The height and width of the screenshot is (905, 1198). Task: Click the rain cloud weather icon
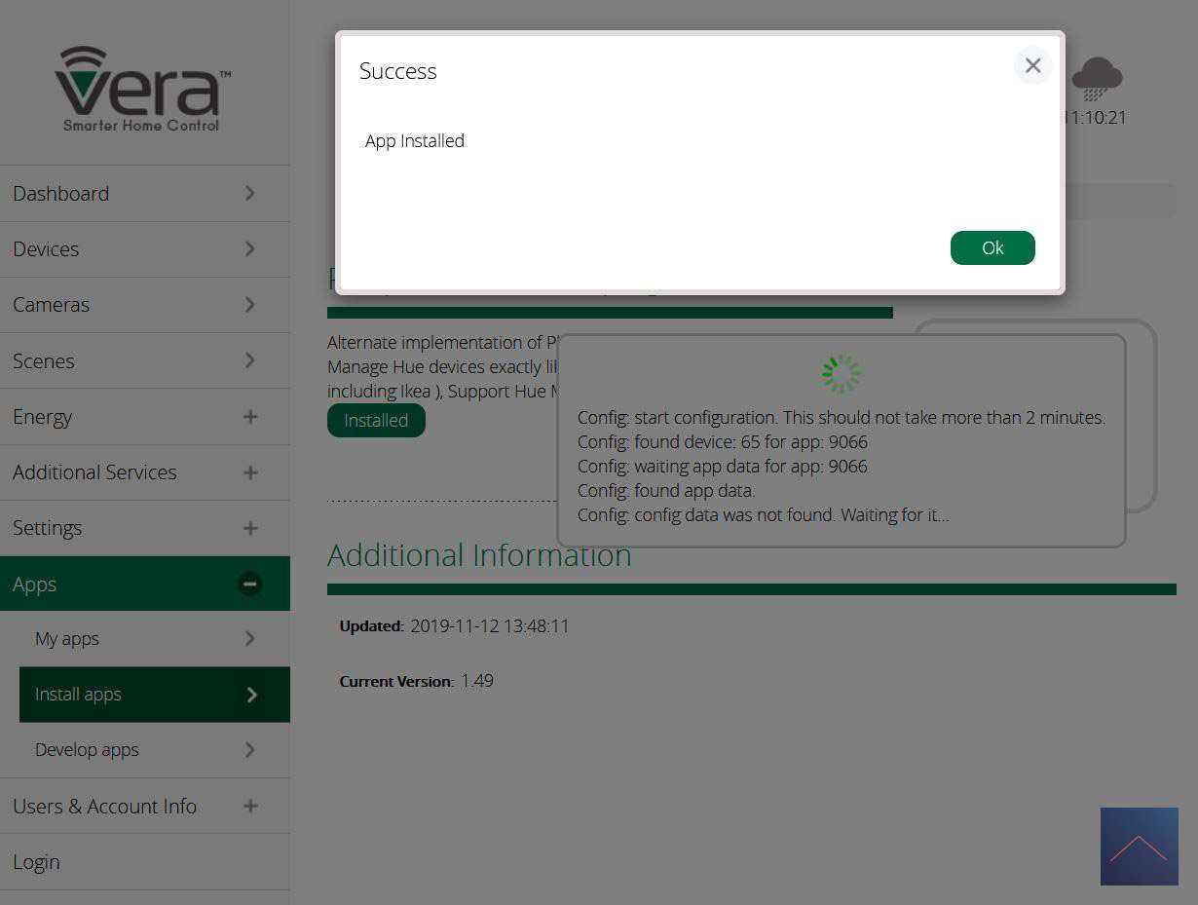point(1097,78)
